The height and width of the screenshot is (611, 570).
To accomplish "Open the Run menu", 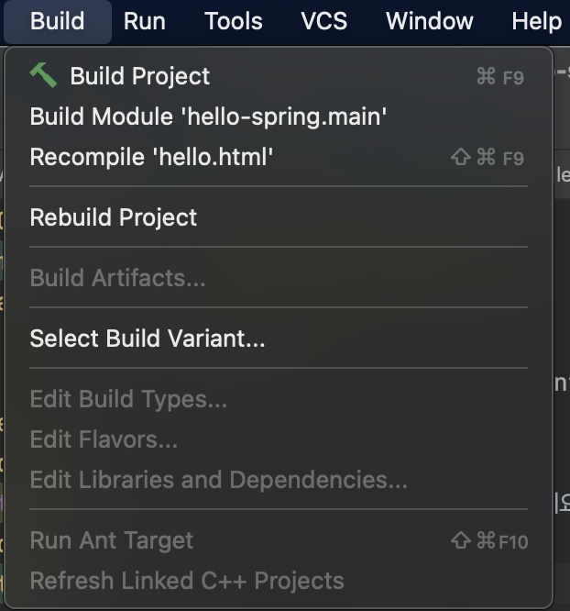I will [x=145, y=21].
